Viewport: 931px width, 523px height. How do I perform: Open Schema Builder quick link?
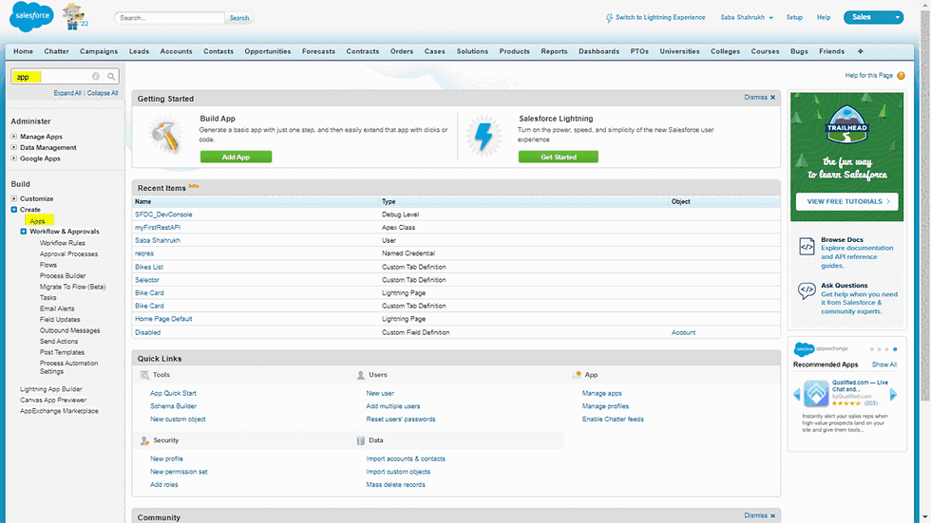click(x=173, y=406)
